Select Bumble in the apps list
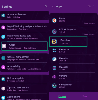The width and height of the screenshot is (98, 100). click(x=68, y=41)
